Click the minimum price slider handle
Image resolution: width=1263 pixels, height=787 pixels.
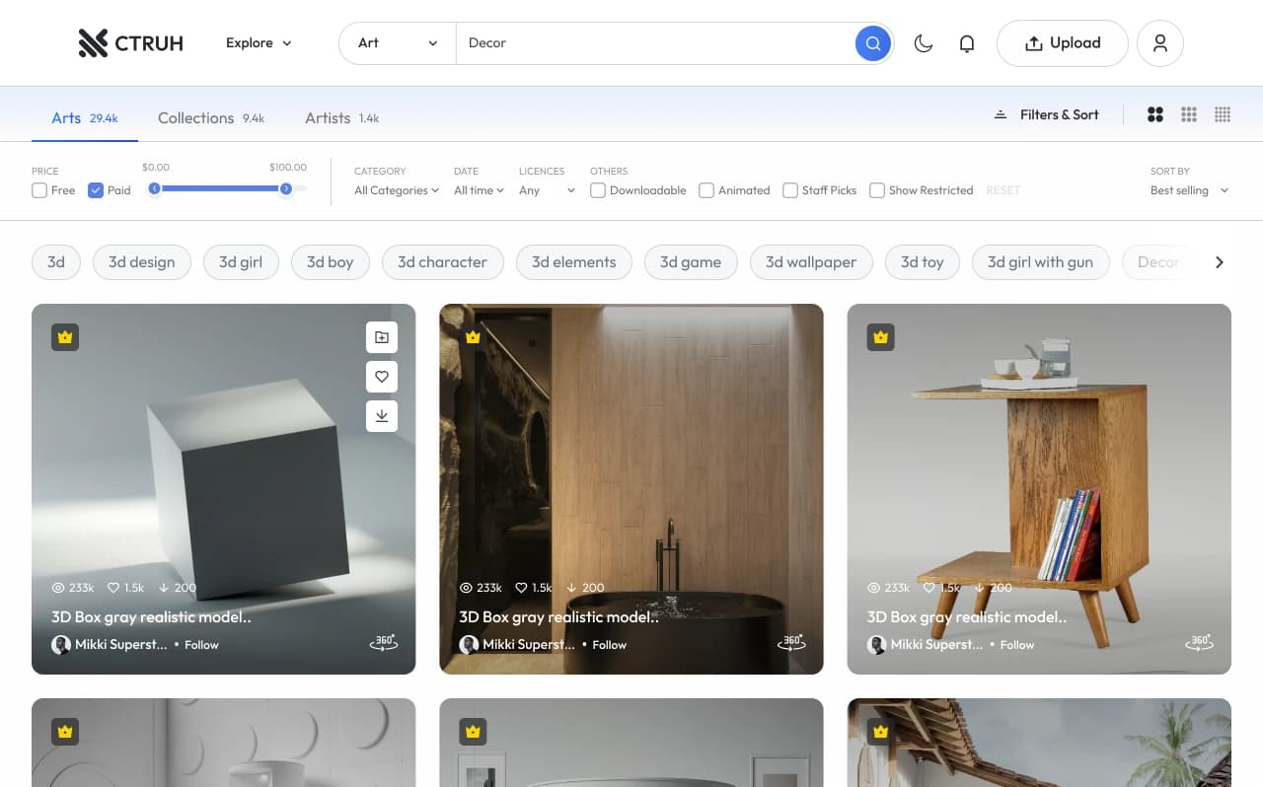(x=154, y=188)
